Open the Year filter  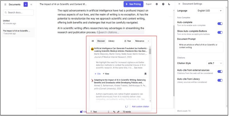pos(128,41)
